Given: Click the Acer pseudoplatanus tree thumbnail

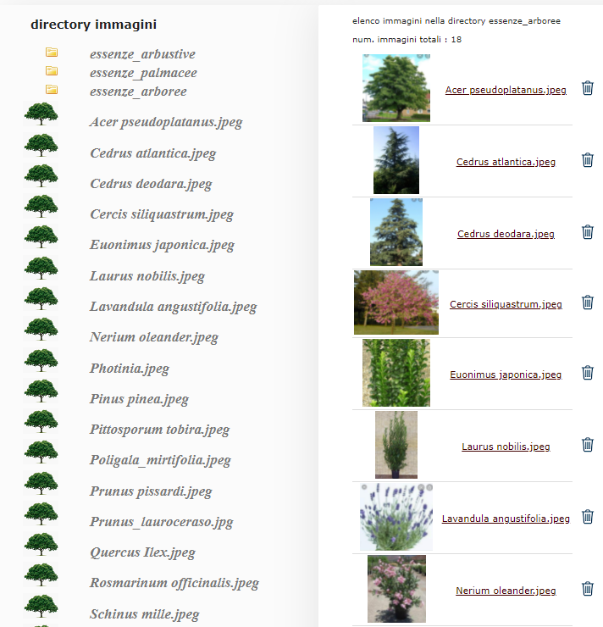Looking at the screenshot, I should (396, 88).
